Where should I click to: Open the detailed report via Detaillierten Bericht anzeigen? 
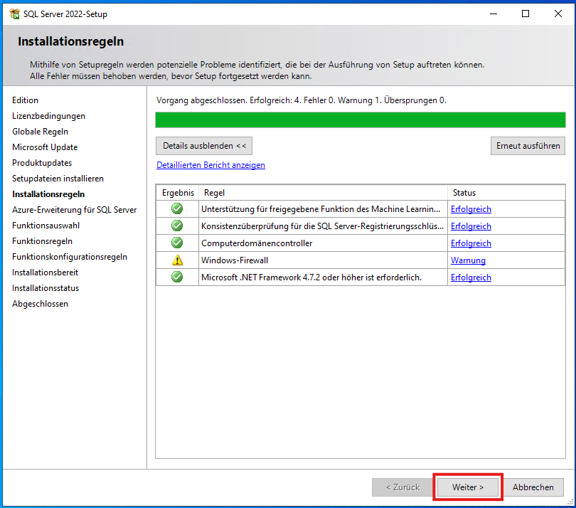pyautogui.click(x=210, y=164)
